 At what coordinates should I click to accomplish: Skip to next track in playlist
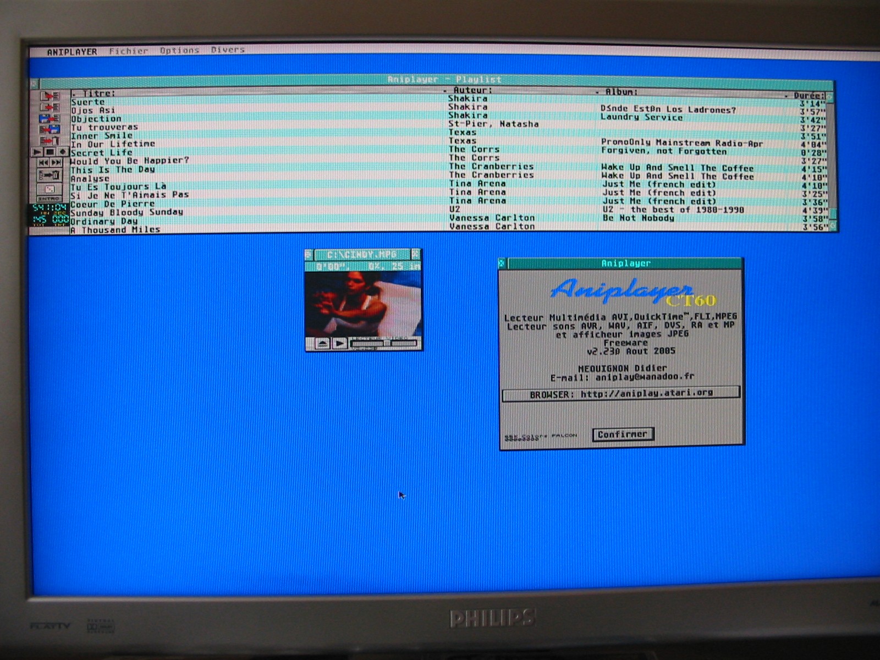tap(56, 163)
